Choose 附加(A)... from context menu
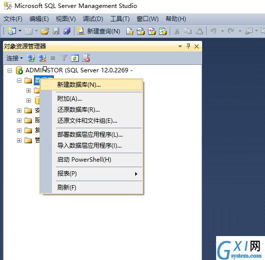Screen dimensions: 265x260 91,99
